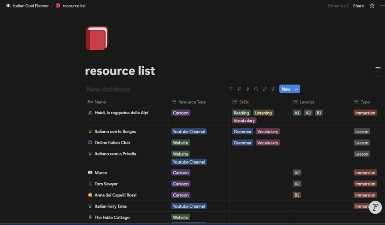Click the red book page icon
Viewport: 385px width, 225px height.
97,38
